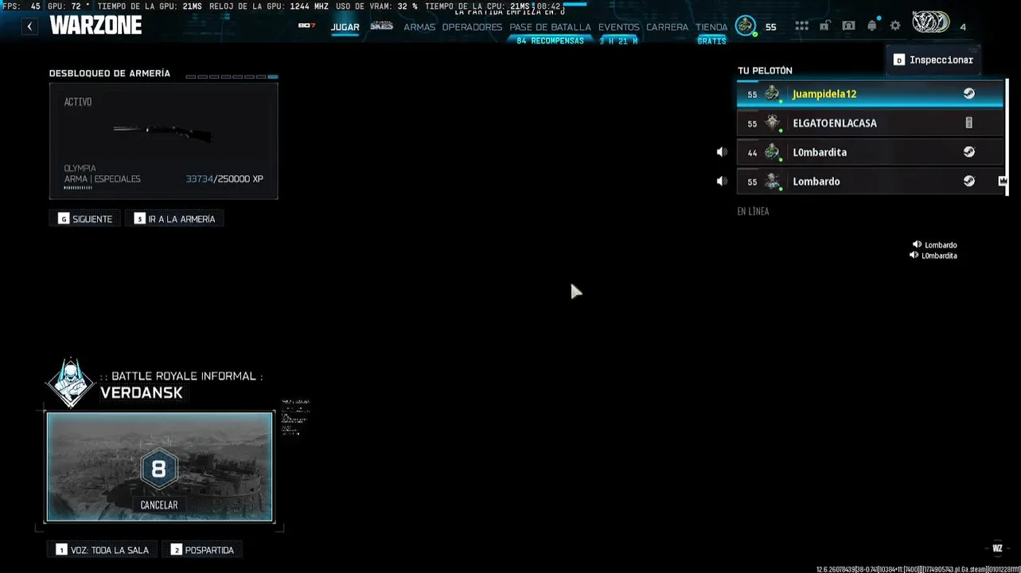1021x573 pixels.
Task: Click the 33734/250000 XP value
Action: point(224,179)
